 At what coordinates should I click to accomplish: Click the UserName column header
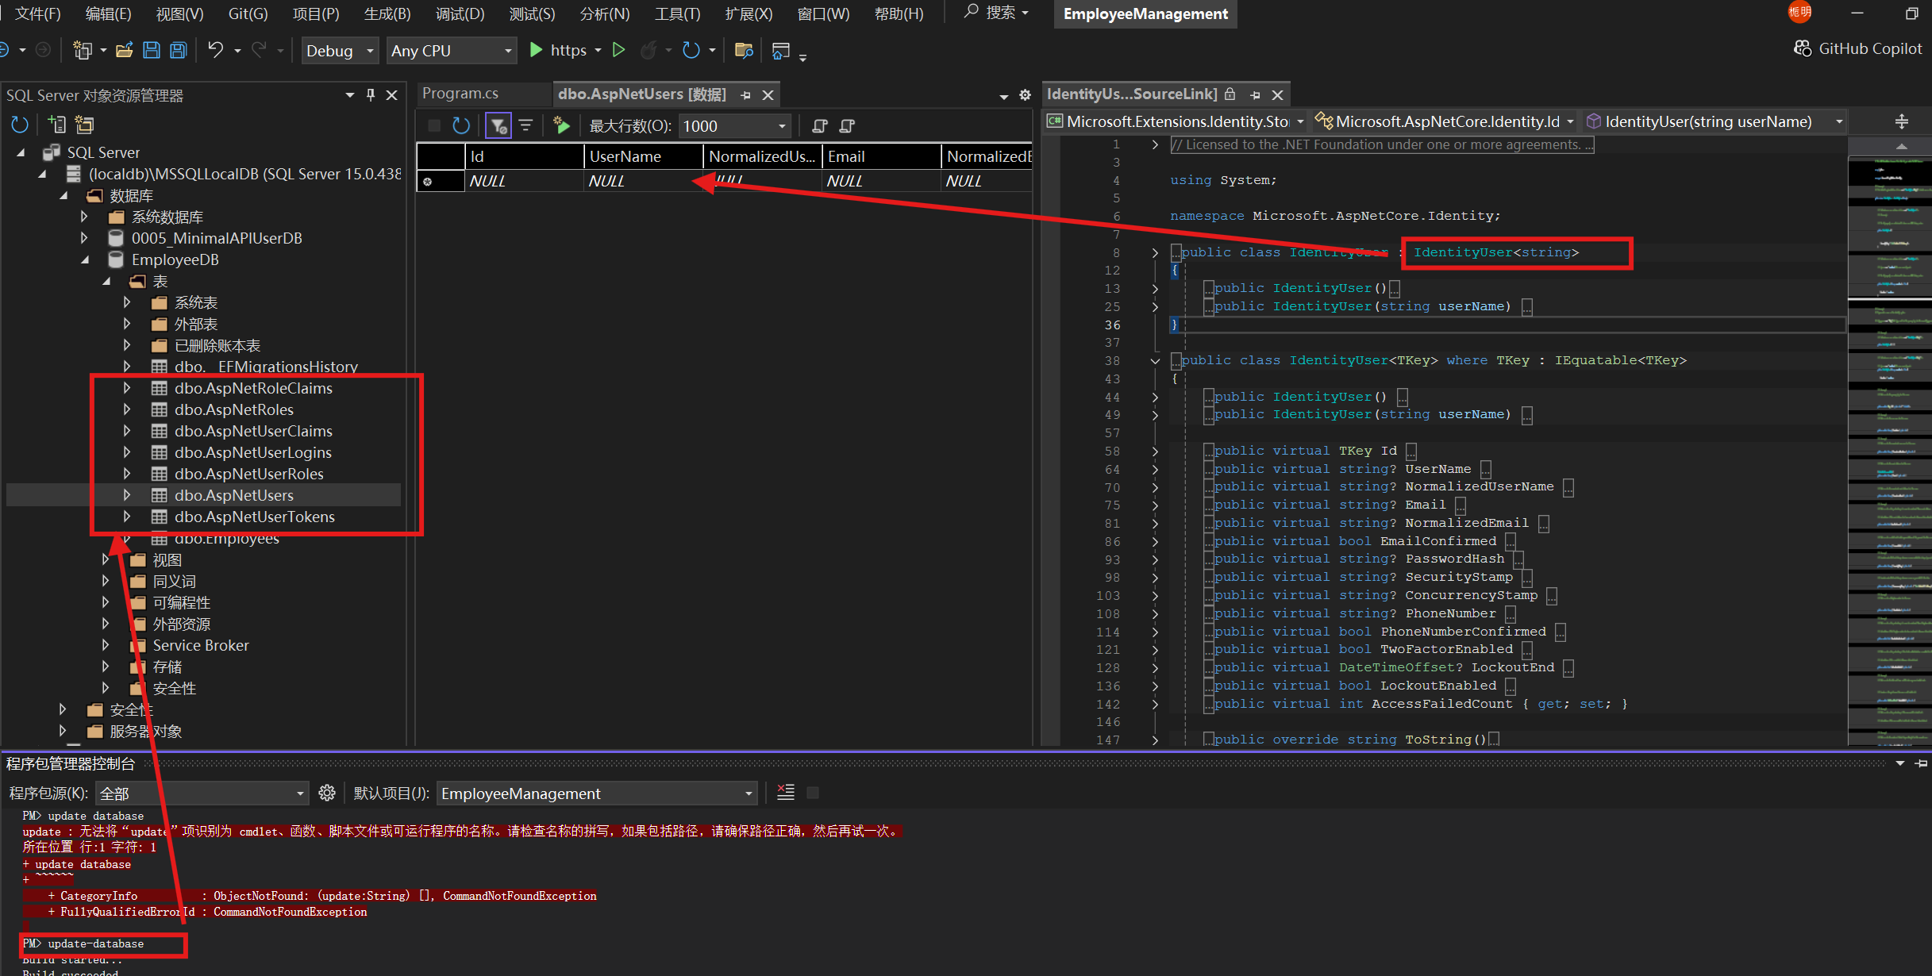point(643,156)
